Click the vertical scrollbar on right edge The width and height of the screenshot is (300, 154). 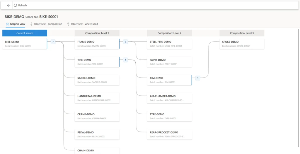pos(299,87)
